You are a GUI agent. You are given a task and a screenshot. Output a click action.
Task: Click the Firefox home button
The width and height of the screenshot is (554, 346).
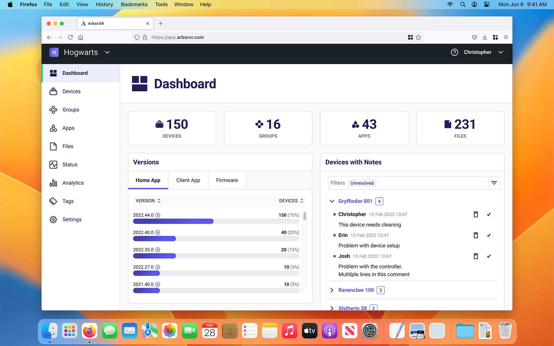click(81, 37)
